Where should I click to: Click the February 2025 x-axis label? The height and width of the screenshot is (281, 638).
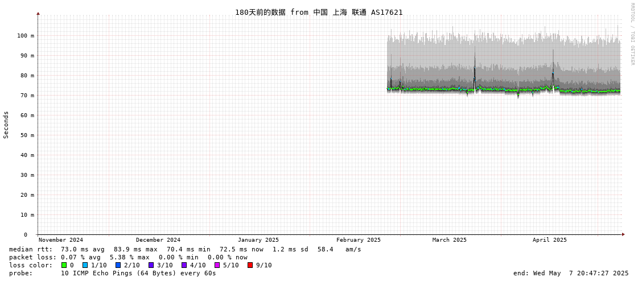tap(359, 240)
